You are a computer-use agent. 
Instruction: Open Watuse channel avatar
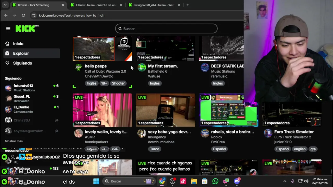coord(142,67)
